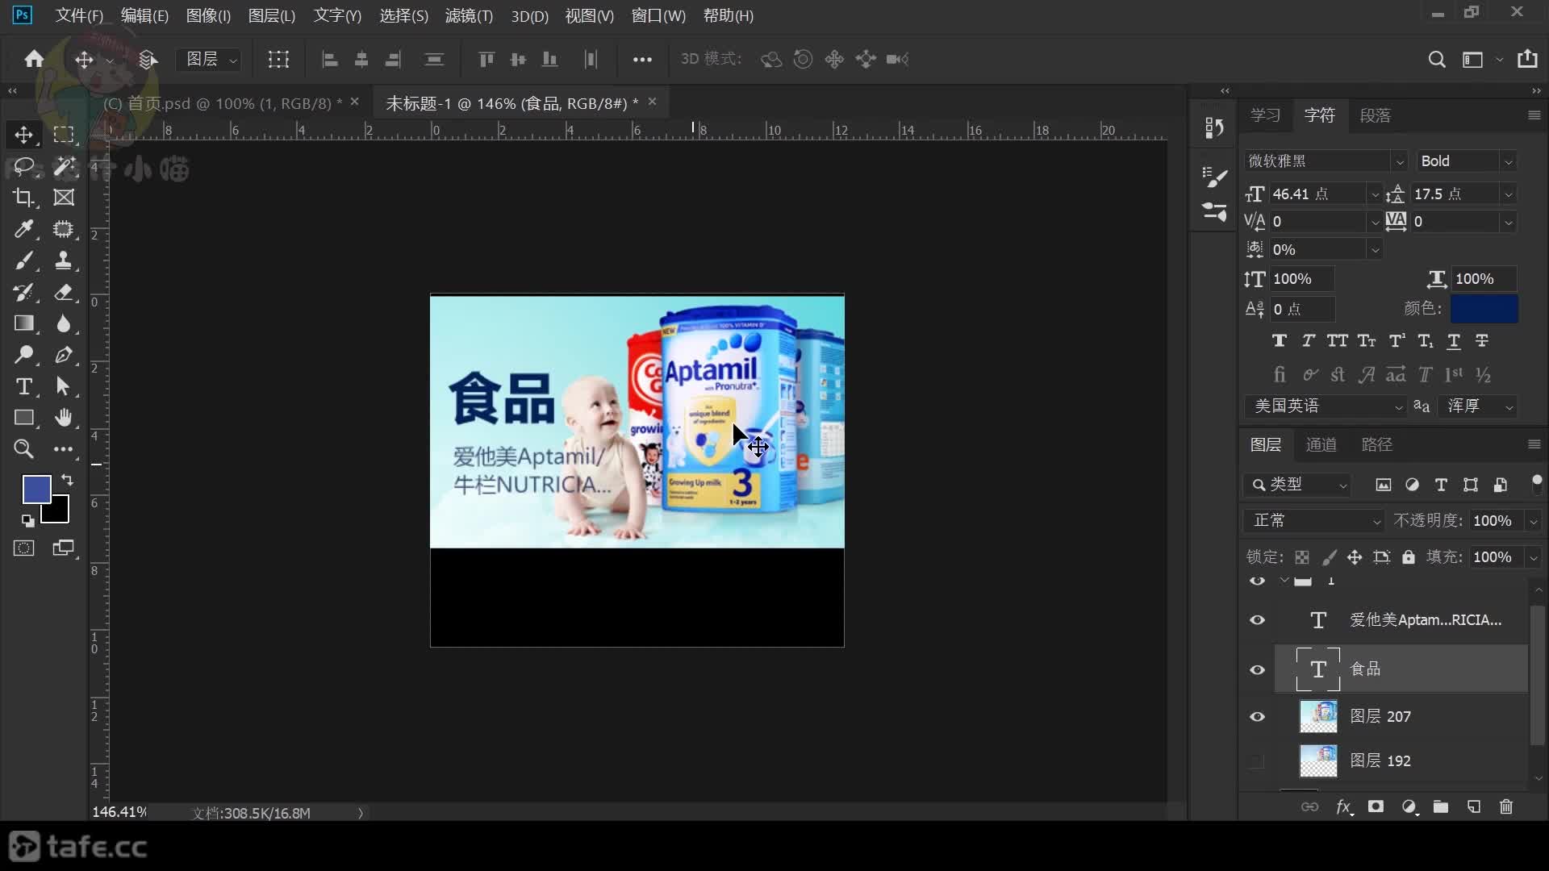Screen dimensions: 1549x871
Task: Select the Zoom tool
Action: point(23,449)
